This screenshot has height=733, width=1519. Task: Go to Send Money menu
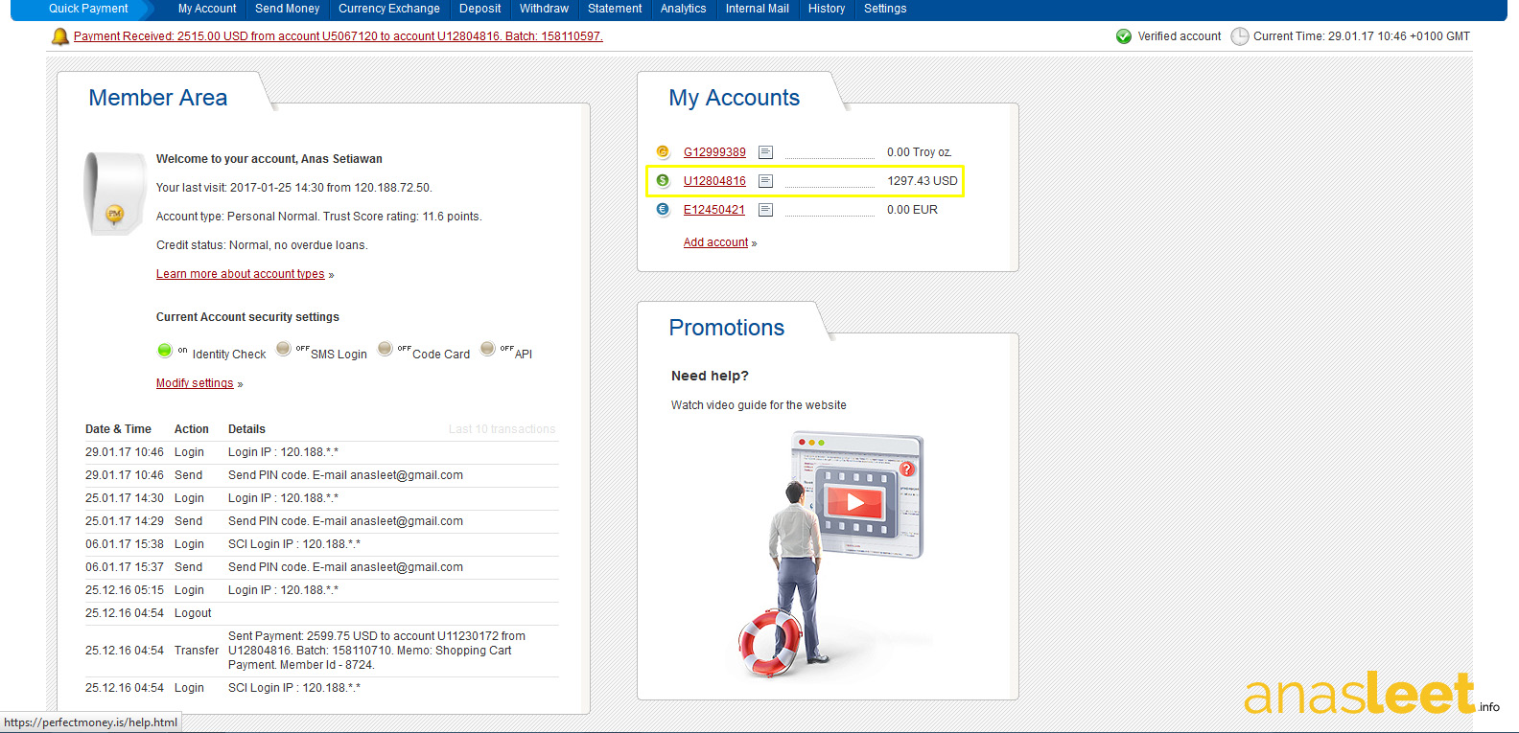(288, 9)
